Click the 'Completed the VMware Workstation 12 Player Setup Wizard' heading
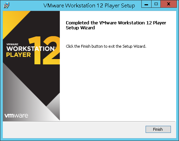The height and width of the screenshot is (141, 179). click(116, 25)
